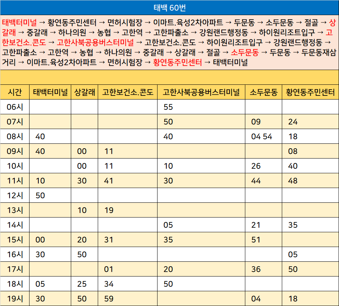Select '24' in the 07시 row

point(293,122)
